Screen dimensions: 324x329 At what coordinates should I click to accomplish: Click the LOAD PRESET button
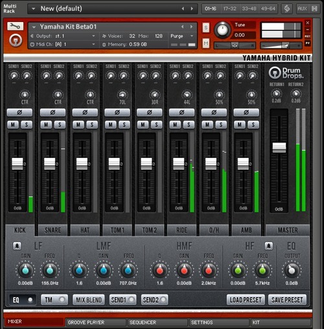click(246, 300)
